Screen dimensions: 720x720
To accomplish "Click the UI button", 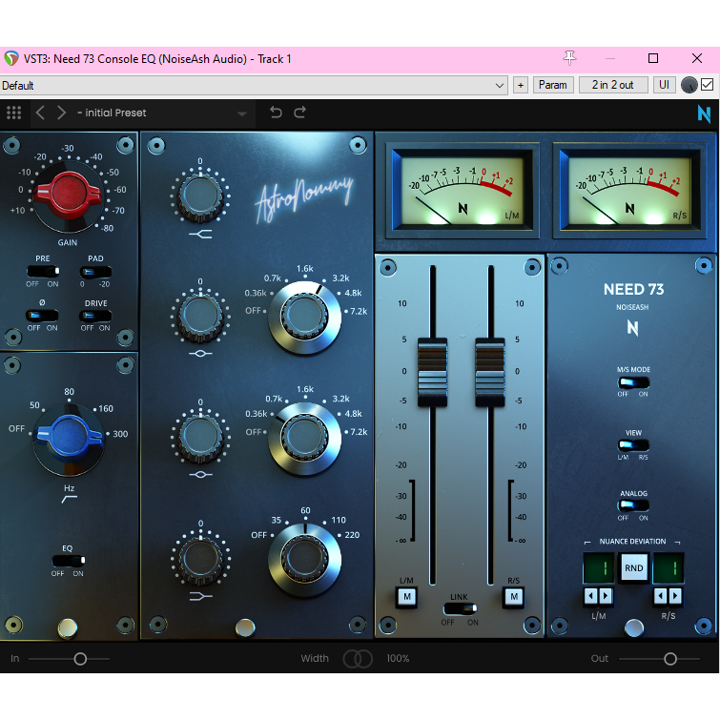I will pos(664,85).
